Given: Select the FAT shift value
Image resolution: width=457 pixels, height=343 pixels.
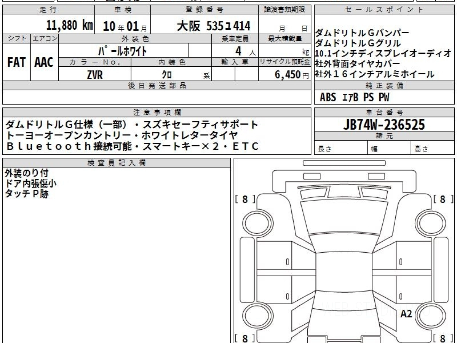Looking at the screenshot, I should 16,62.
